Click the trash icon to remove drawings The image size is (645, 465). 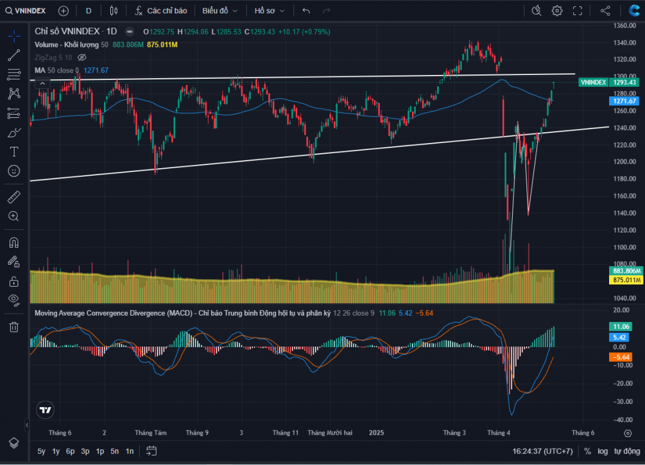pyautogui.click(x=14, y=327)
